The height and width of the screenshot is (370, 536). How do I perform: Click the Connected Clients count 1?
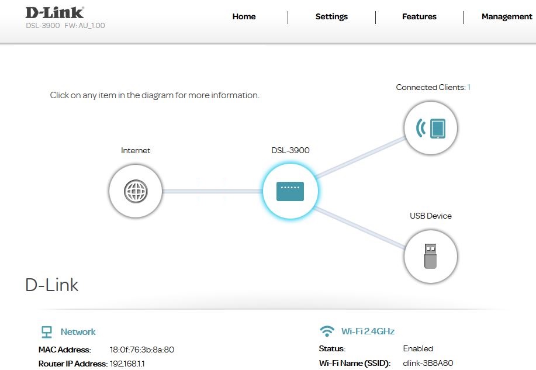point(469,87)
